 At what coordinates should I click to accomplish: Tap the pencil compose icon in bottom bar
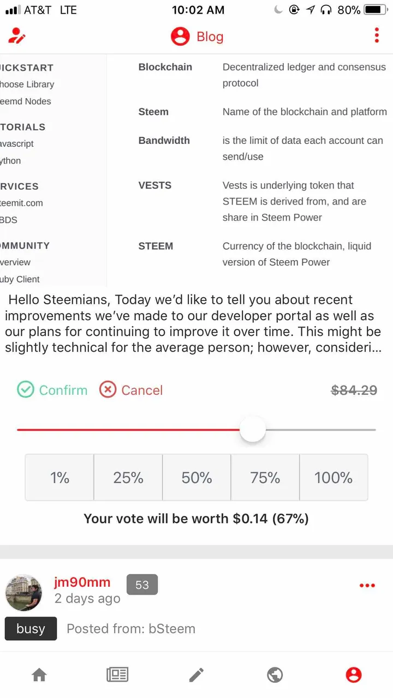coord(196,675)
